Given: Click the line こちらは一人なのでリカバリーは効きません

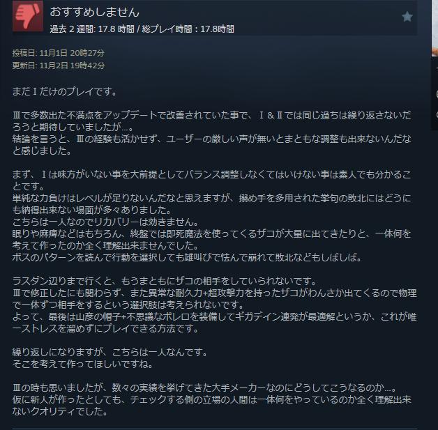Looking at the screenshot, I should [x=106, y=222].
